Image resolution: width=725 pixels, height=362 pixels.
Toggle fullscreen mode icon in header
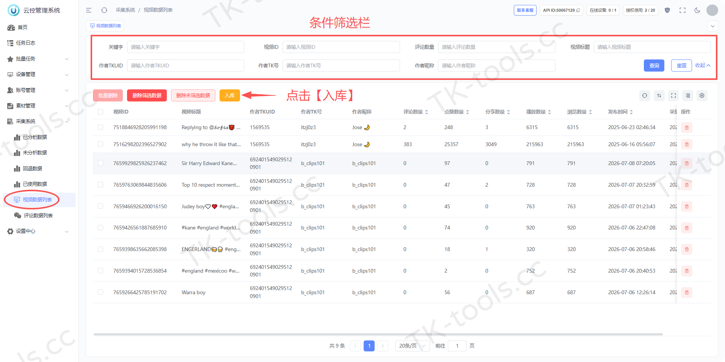click(683, 10)
